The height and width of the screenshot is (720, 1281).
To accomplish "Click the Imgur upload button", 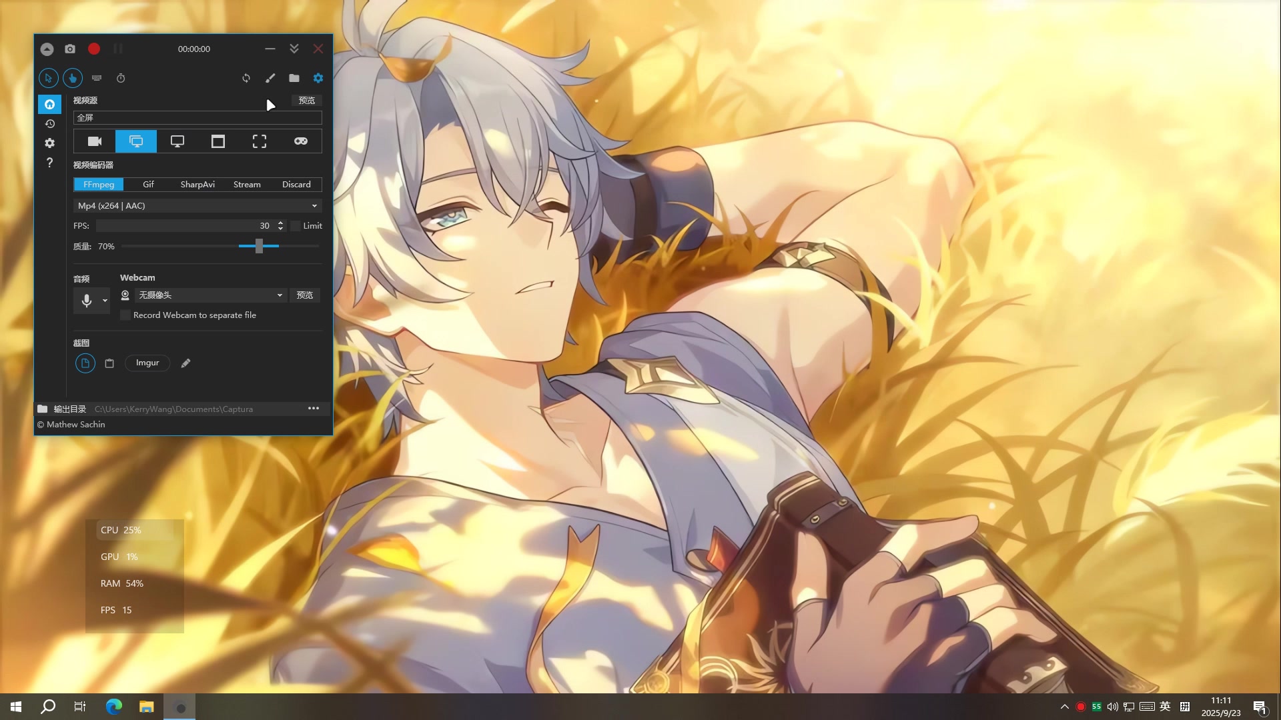I will pyautogui.click(x=147, y=363).
